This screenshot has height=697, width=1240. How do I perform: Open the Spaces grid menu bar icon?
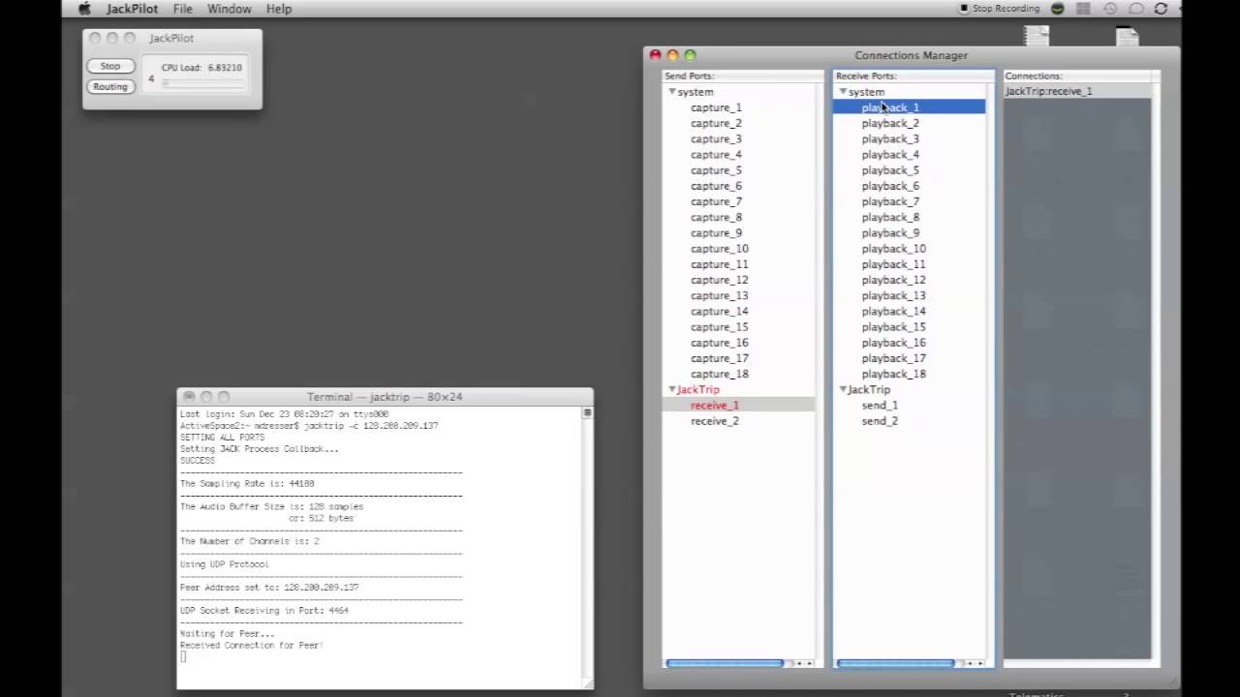tap(1084, 9)
